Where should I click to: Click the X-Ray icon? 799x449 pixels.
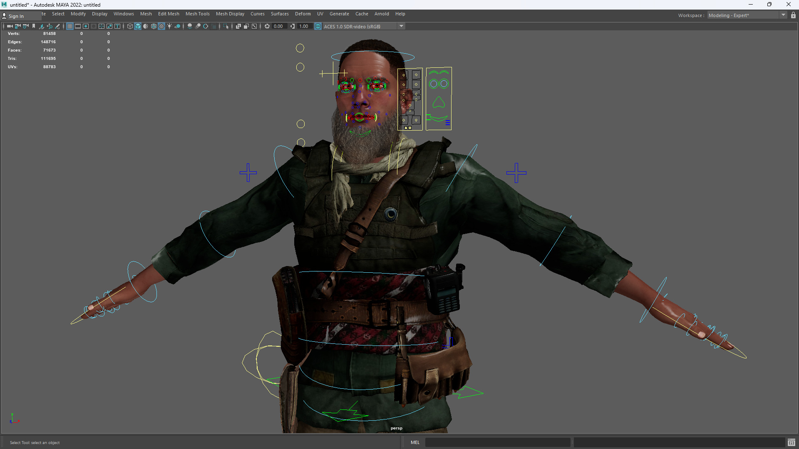(x=238, y=26)
